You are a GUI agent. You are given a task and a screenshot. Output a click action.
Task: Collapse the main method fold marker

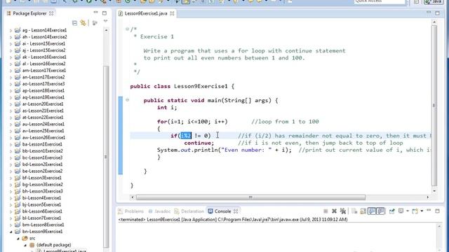pos(127,100)
